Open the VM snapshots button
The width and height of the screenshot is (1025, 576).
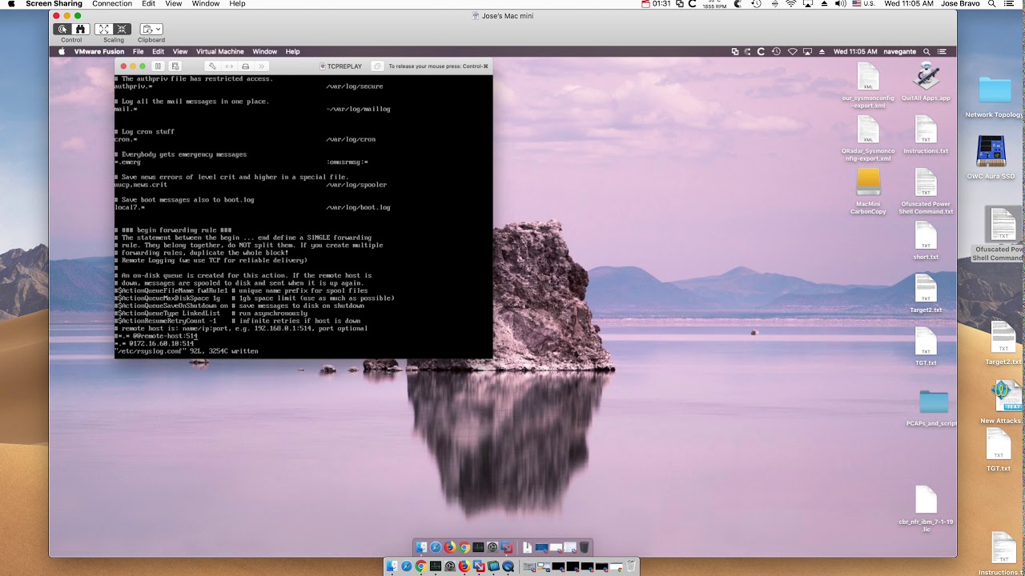click(175, 66)
